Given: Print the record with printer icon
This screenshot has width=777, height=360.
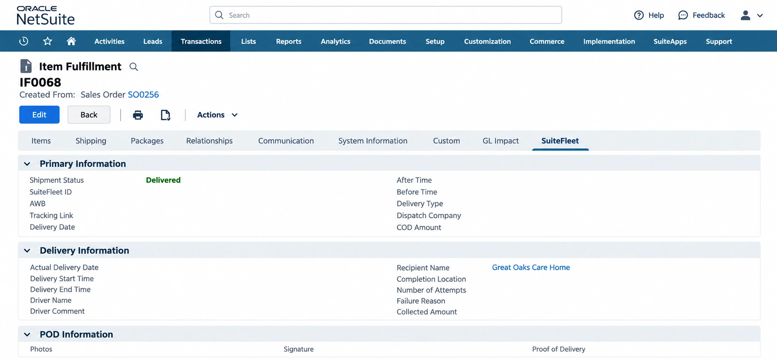Looking at the screenshot, I should 138,115.
